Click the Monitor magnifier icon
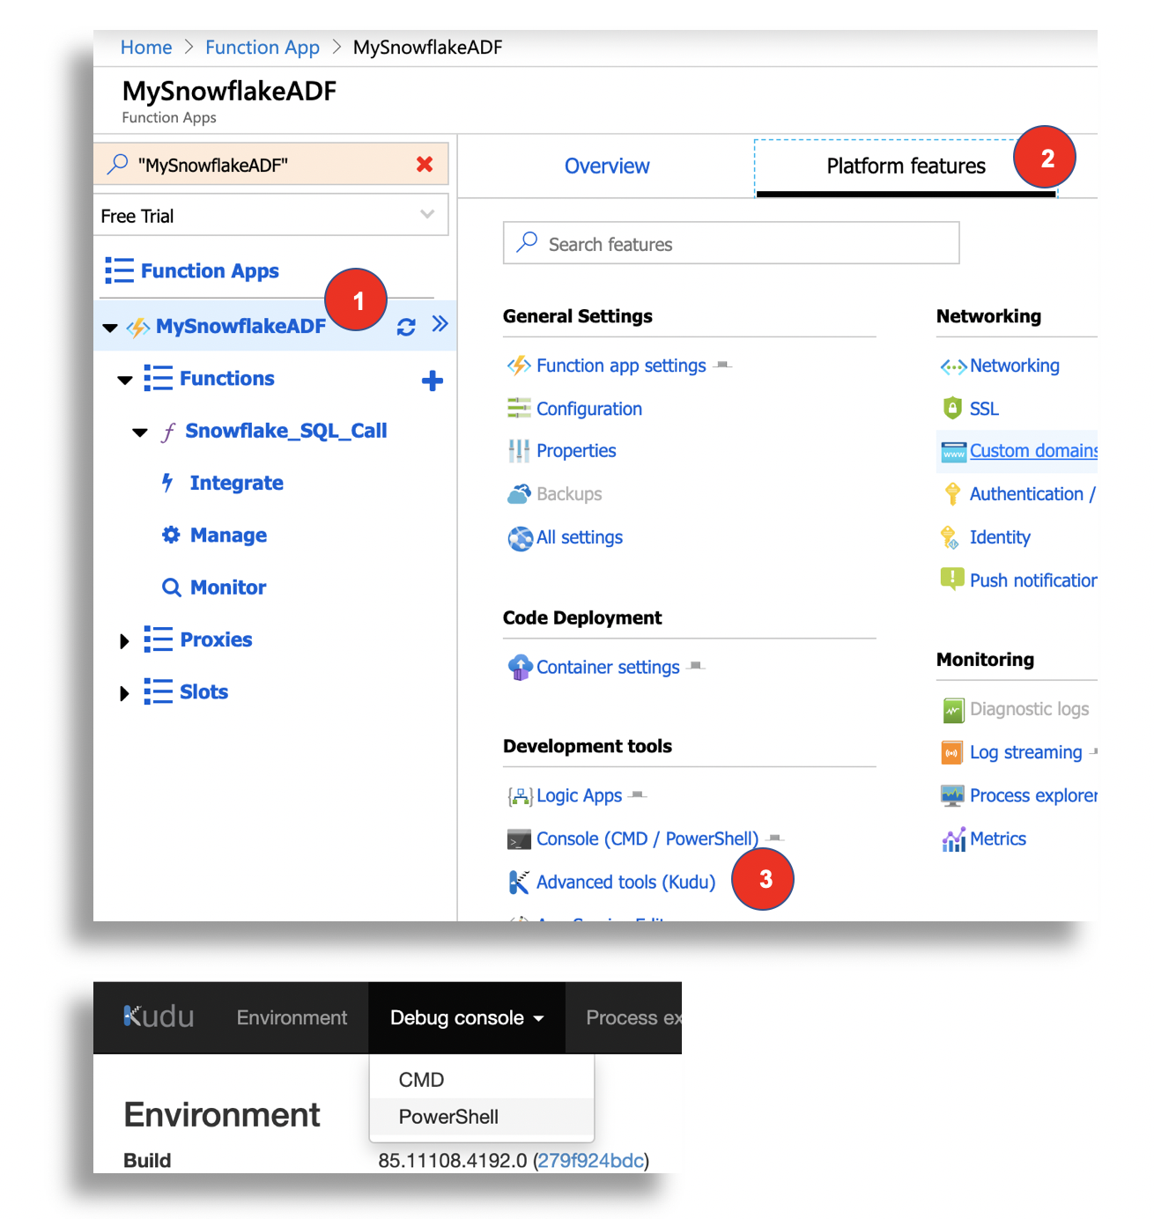This screenshot has width=1154, height=1219. click(171, 587)
